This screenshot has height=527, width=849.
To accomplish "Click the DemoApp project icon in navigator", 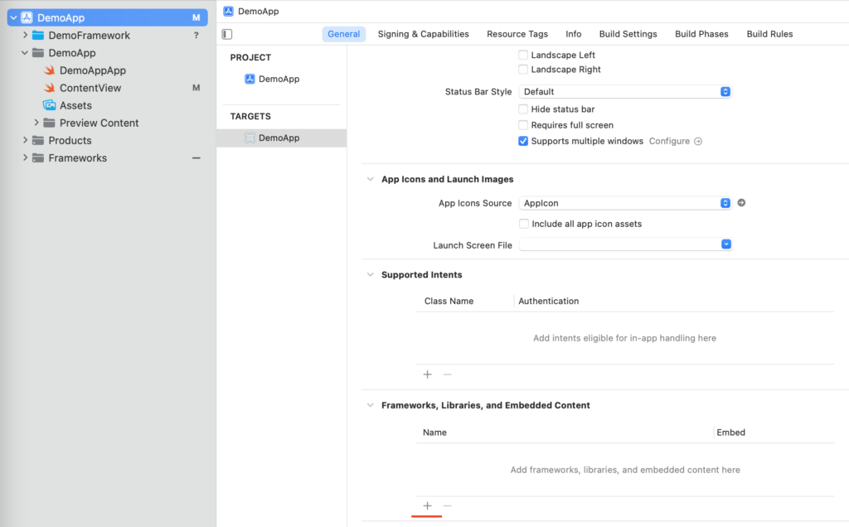I will [x=27, y=17].
